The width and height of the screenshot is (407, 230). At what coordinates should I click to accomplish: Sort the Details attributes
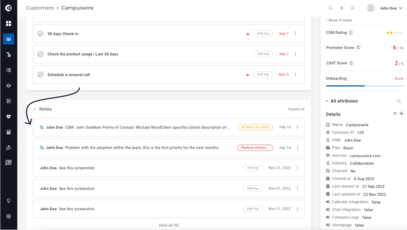pos(395,114)
